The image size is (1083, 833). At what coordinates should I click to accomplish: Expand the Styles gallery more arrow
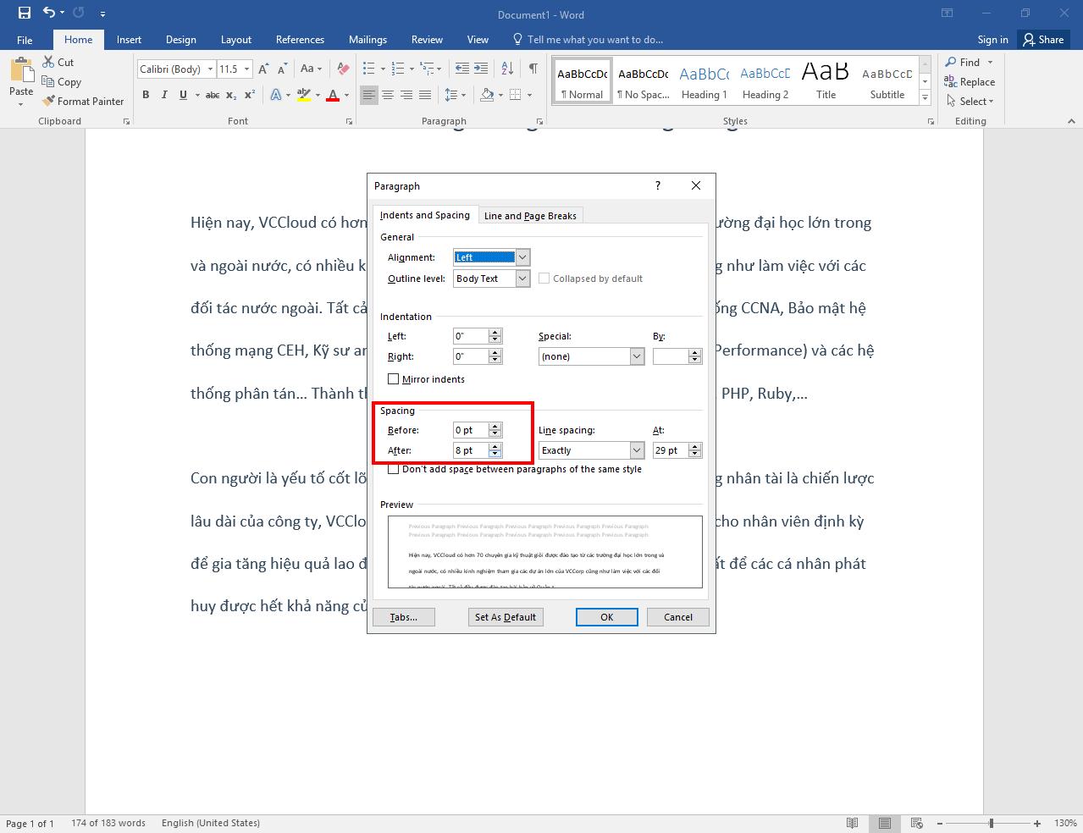coord(926,99)
